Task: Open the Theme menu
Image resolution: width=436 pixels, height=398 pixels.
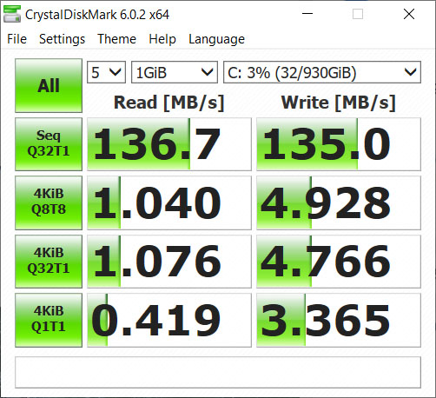Action: (x=116, y=39)
